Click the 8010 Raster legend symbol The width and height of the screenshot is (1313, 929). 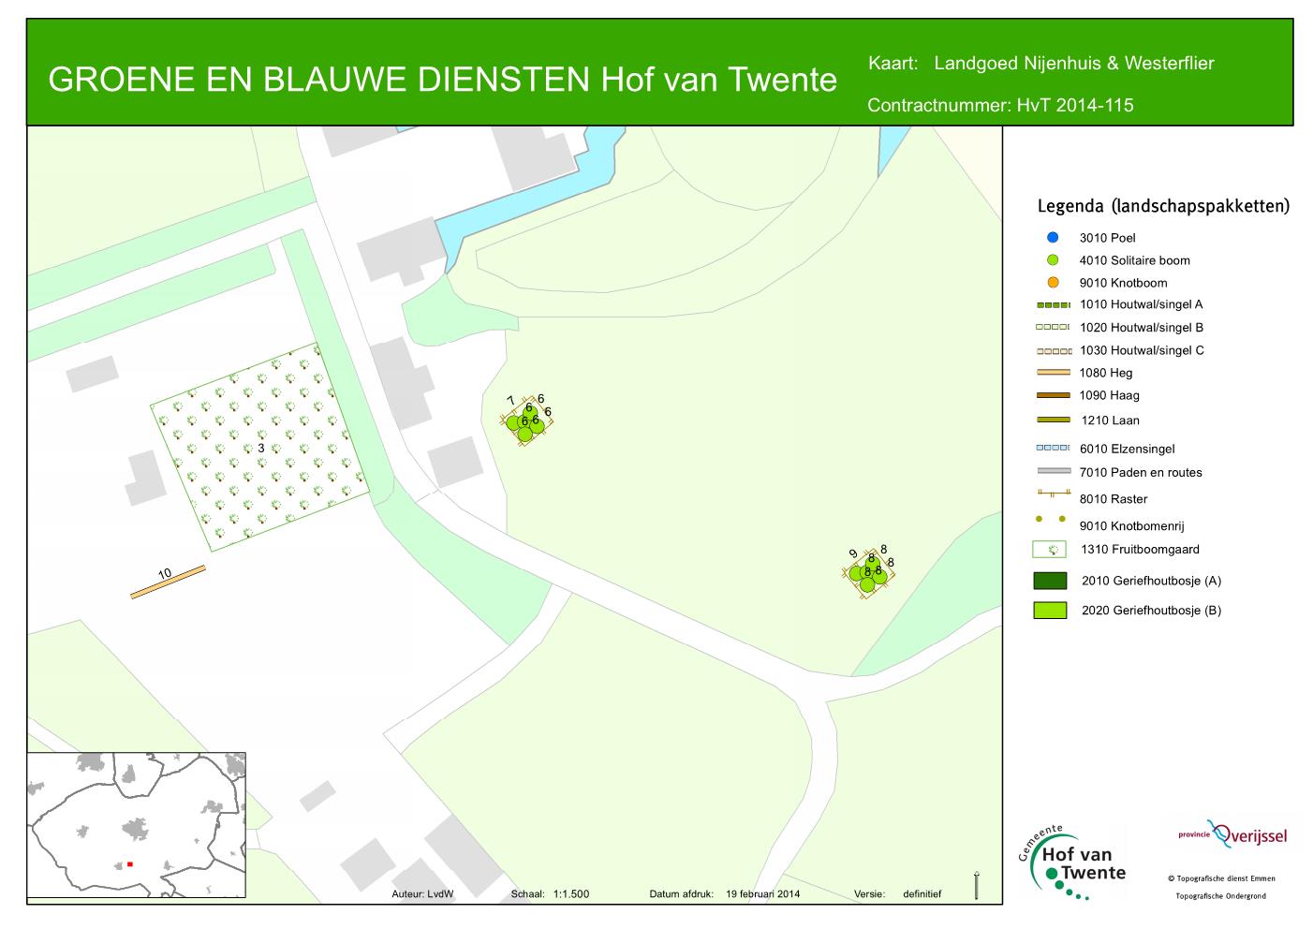point(1053,493)
